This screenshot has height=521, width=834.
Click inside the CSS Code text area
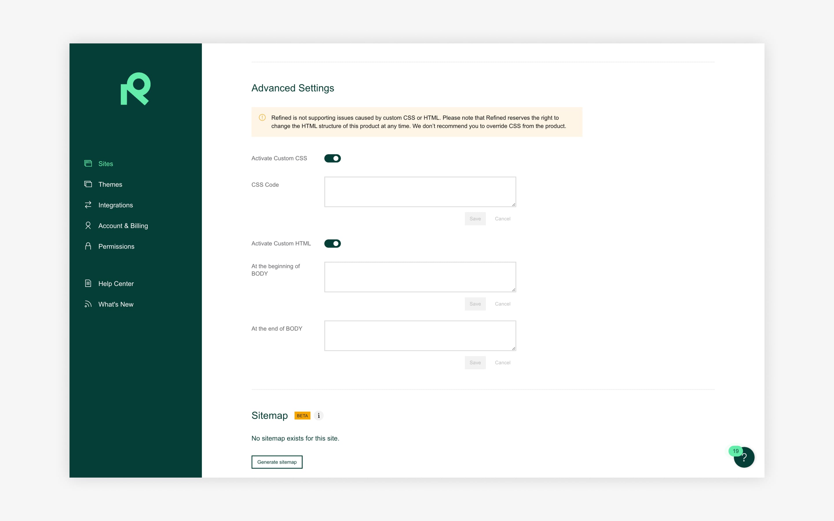pyautogui.click(x=420, y=191)
